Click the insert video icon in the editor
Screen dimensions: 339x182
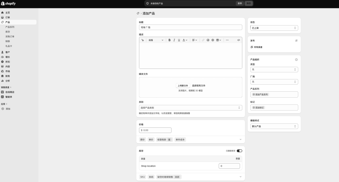(x=213, y=40)
